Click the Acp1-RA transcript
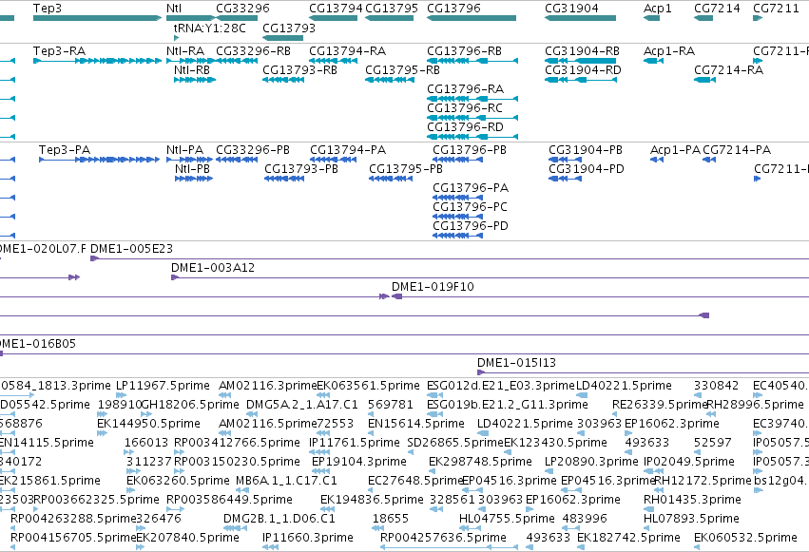This screenshot has height=552, width=809. point(653,61)
